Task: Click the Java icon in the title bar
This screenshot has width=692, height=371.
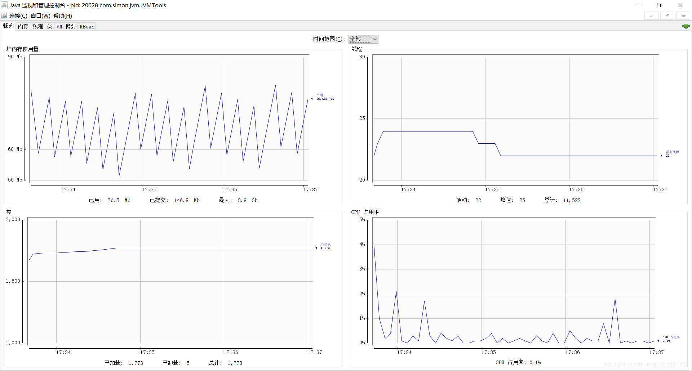Action: [4, 5]
